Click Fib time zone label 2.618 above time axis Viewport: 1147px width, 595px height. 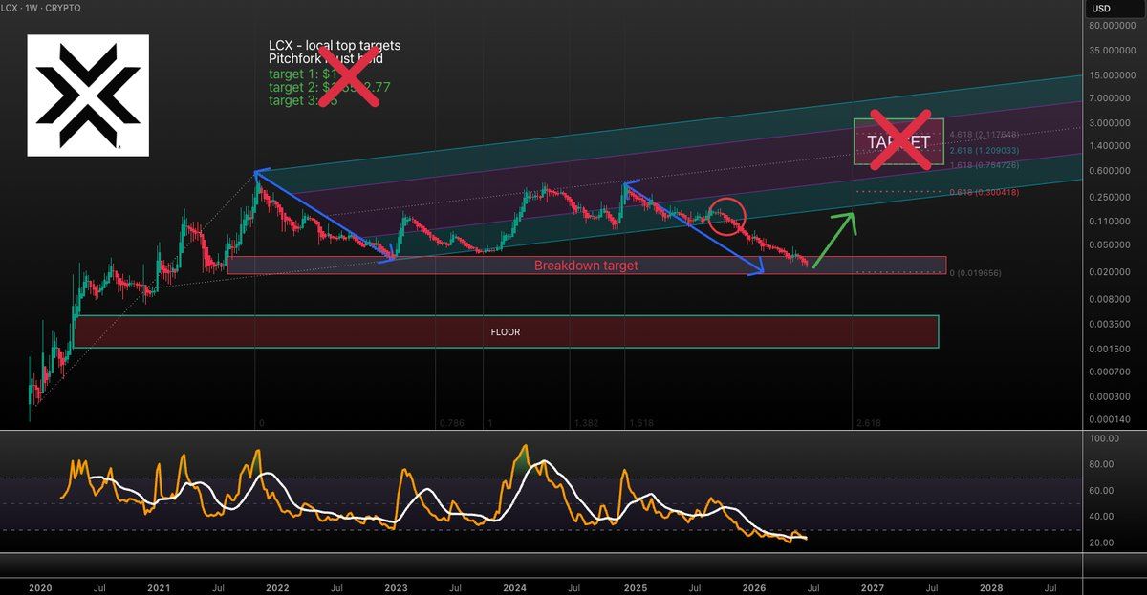870,422
